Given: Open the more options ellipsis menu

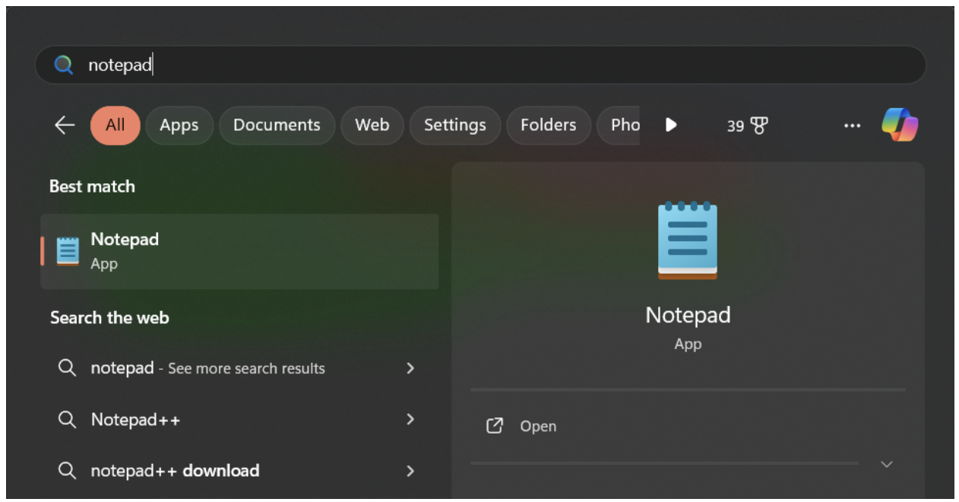Looking at the screenshot, I should click(x=852, y=125).
